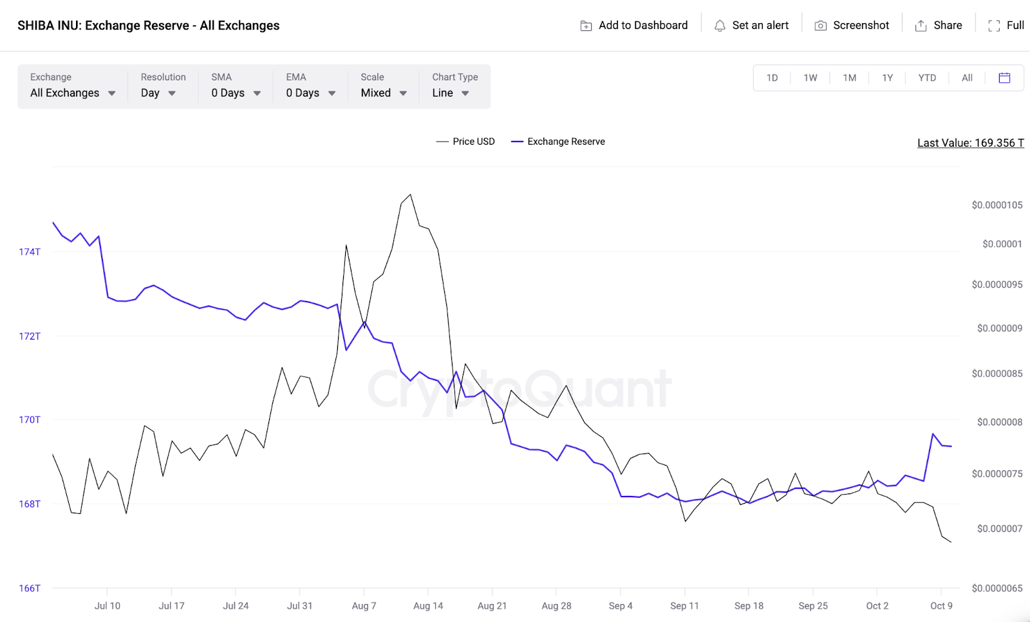Click the alert bell icon
This screenshot has height=622, width=1030.
click(720, 26)
